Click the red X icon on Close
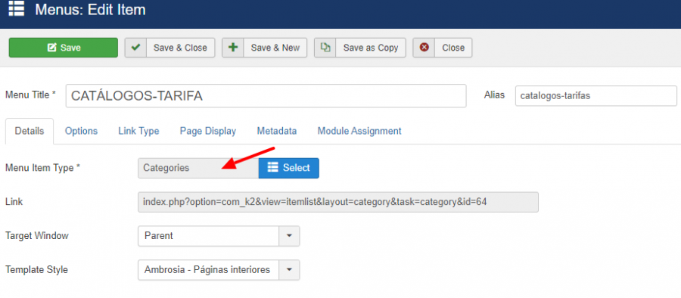 (x=424, y=48)
